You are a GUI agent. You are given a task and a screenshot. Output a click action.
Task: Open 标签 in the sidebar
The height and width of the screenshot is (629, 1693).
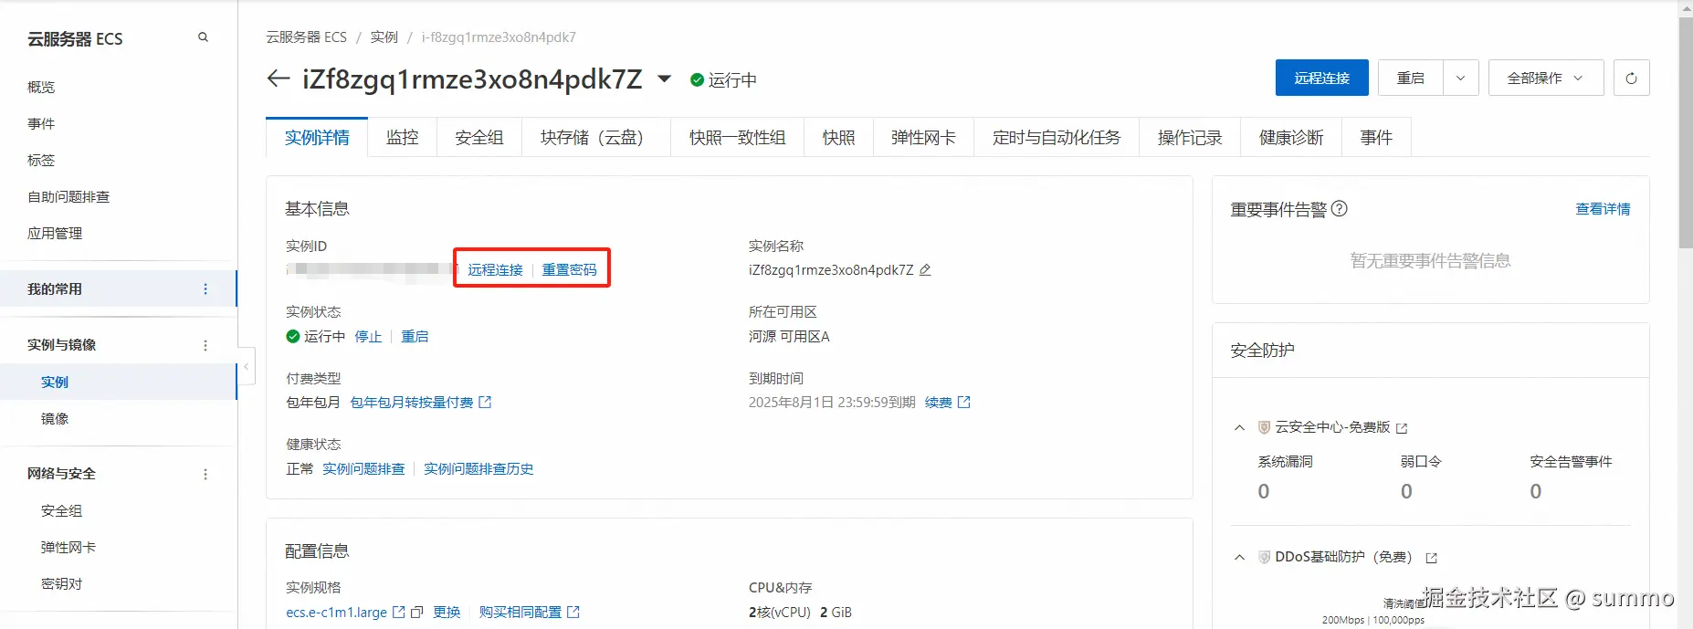pyautogui.click(x=41, y=160)
